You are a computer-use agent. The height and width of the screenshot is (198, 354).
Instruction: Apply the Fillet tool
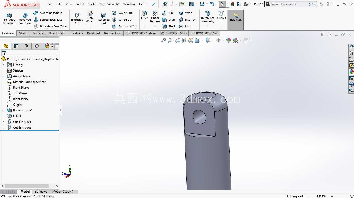(144, 15)
